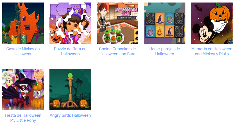Screen dimensions: 234x124
Task: Click the cupcake plate in Sara's kitchen
Action: point(113,37)
